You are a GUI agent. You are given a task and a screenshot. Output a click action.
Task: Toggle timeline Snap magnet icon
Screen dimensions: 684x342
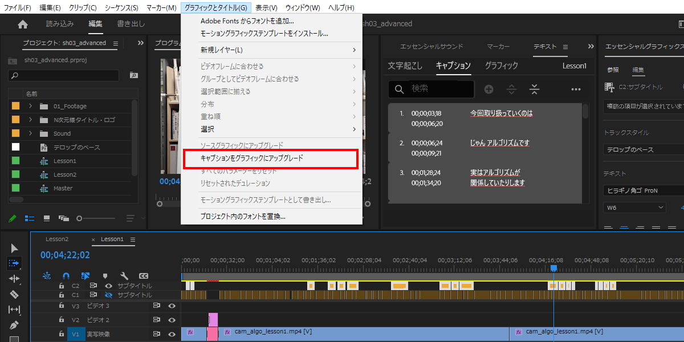point(66,275)
